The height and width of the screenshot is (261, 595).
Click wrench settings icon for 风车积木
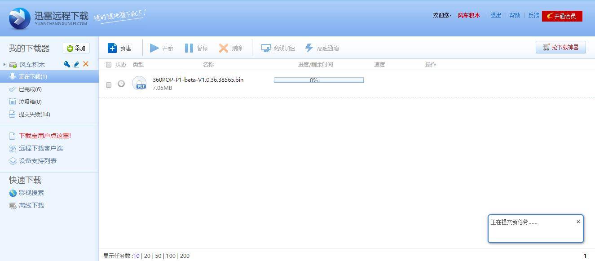[67, 64]
